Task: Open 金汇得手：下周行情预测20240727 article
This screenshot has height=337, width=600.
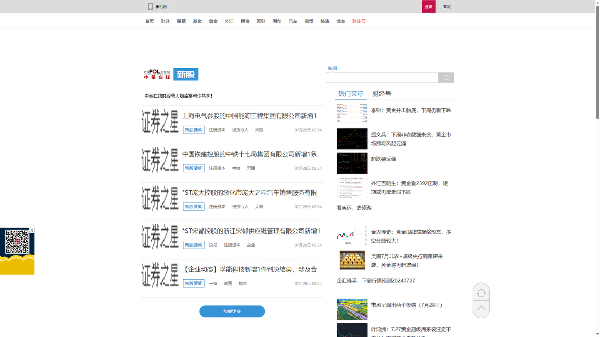Action: [376, 281]
